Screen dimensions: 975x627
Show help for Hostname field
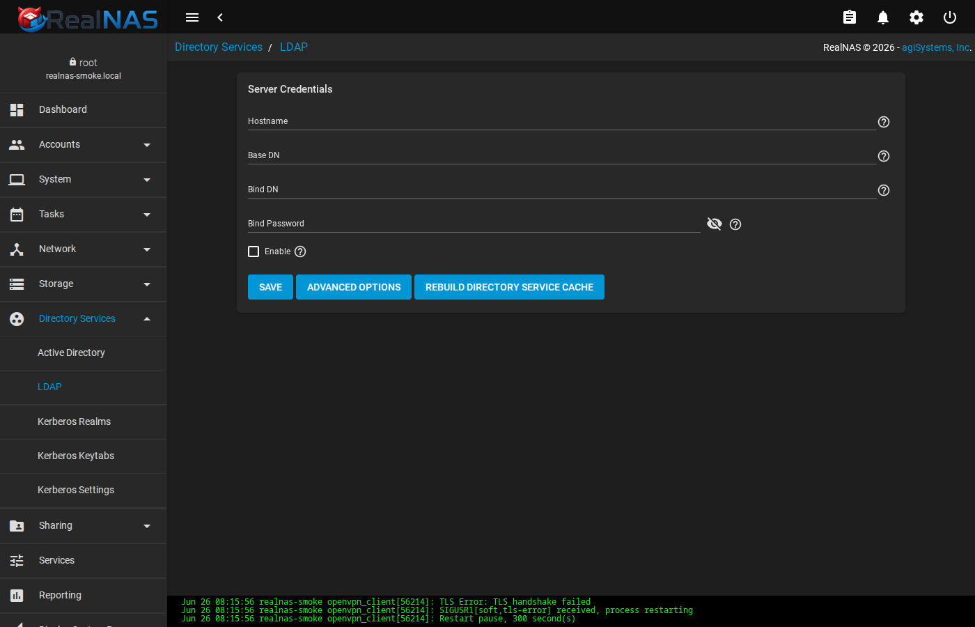(x=884, y=122)
